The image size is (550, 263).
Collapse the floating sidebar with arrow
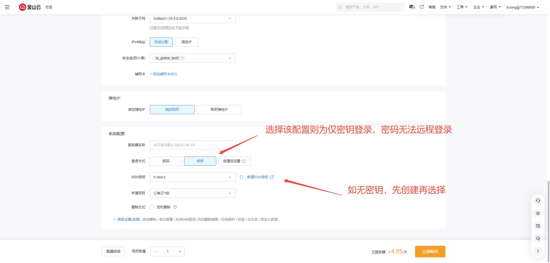(x=538, y=251)
